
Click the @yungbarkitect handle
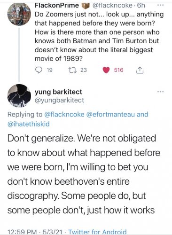pos(59,100)
